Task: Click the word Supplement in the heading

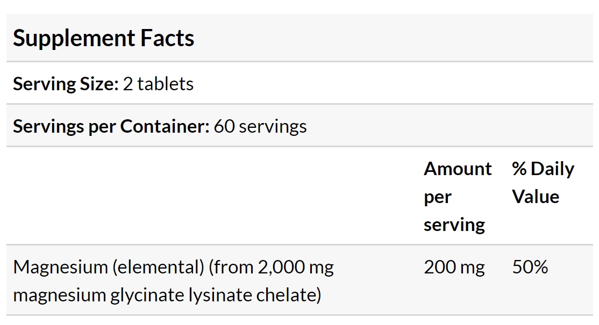Action: (x=74, y=39)
